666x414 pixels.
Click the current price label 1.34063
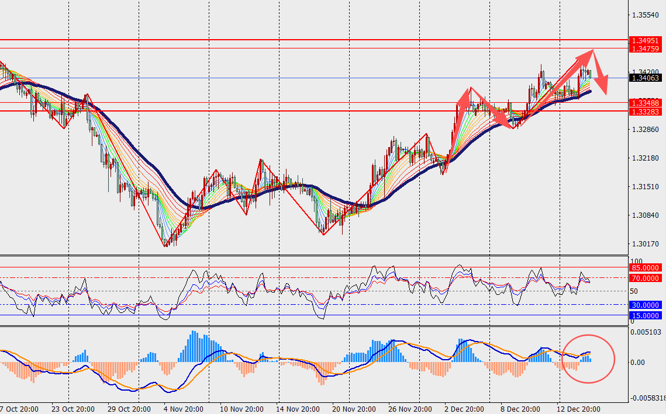click(646, 78)
